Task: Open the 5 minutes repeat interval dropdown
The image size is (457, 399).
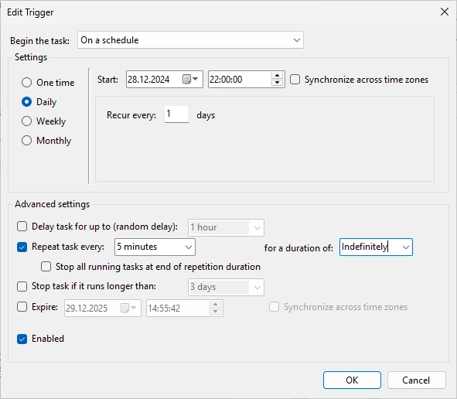Action: click(x=155, y=247)
